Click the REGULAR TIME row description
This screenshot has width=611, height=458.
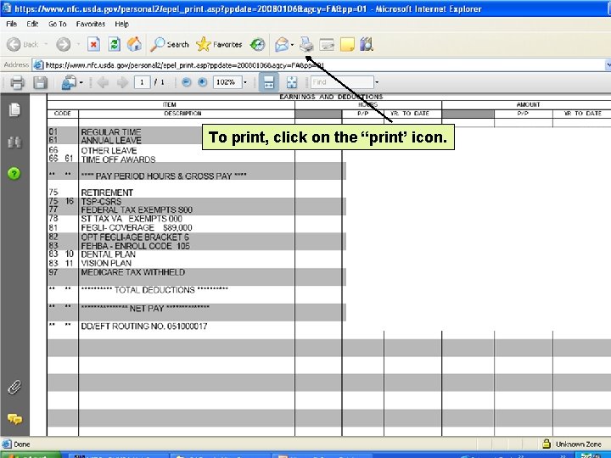tap(111, 132)
